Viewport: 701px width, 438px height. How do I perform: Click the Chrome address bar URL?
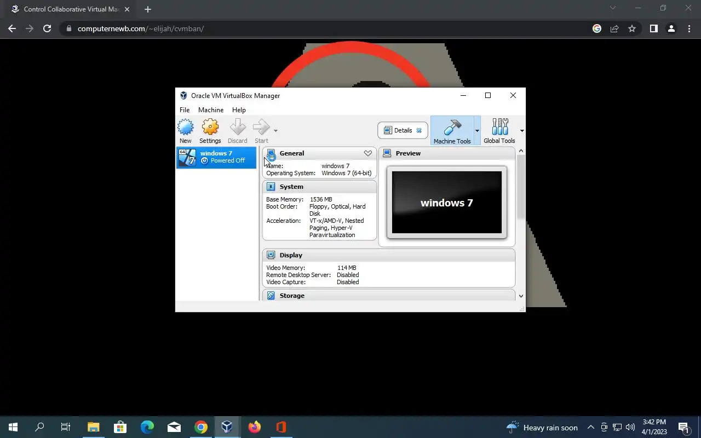coord(141,28)
